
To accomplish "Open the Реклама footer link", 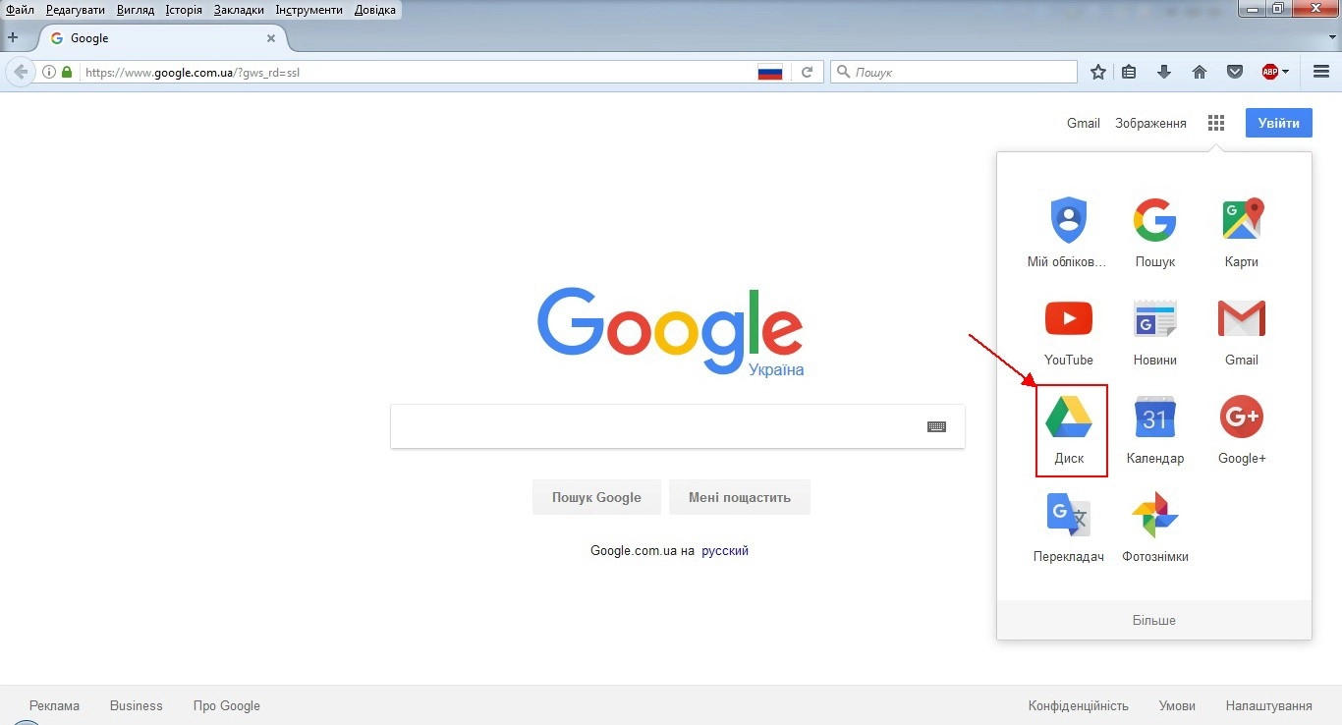I will (55, 705).
